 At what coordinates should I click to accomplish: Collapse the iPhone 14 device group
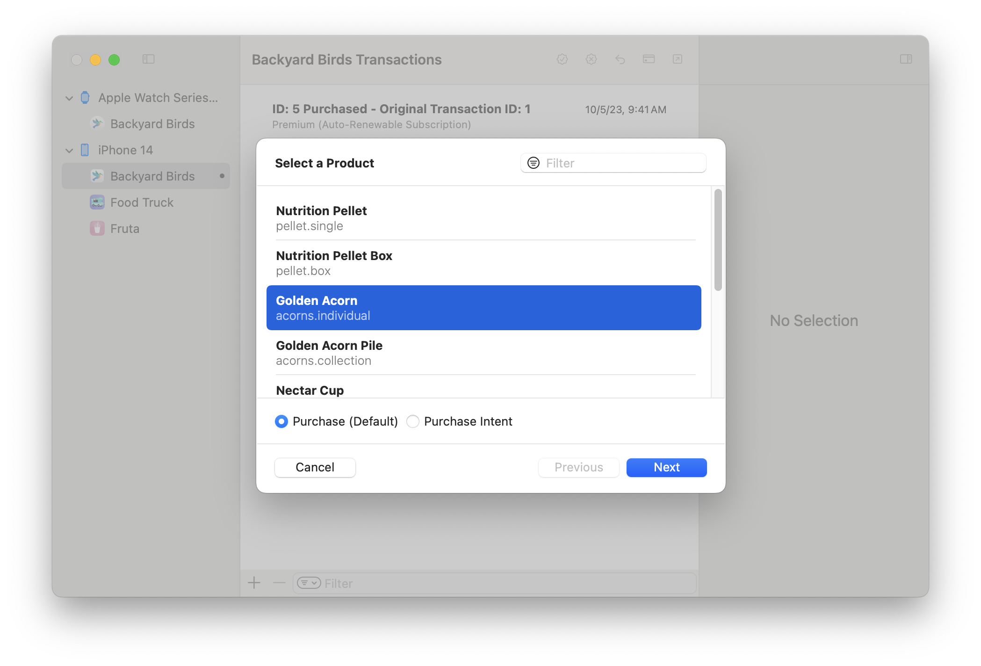pos(69,151)
